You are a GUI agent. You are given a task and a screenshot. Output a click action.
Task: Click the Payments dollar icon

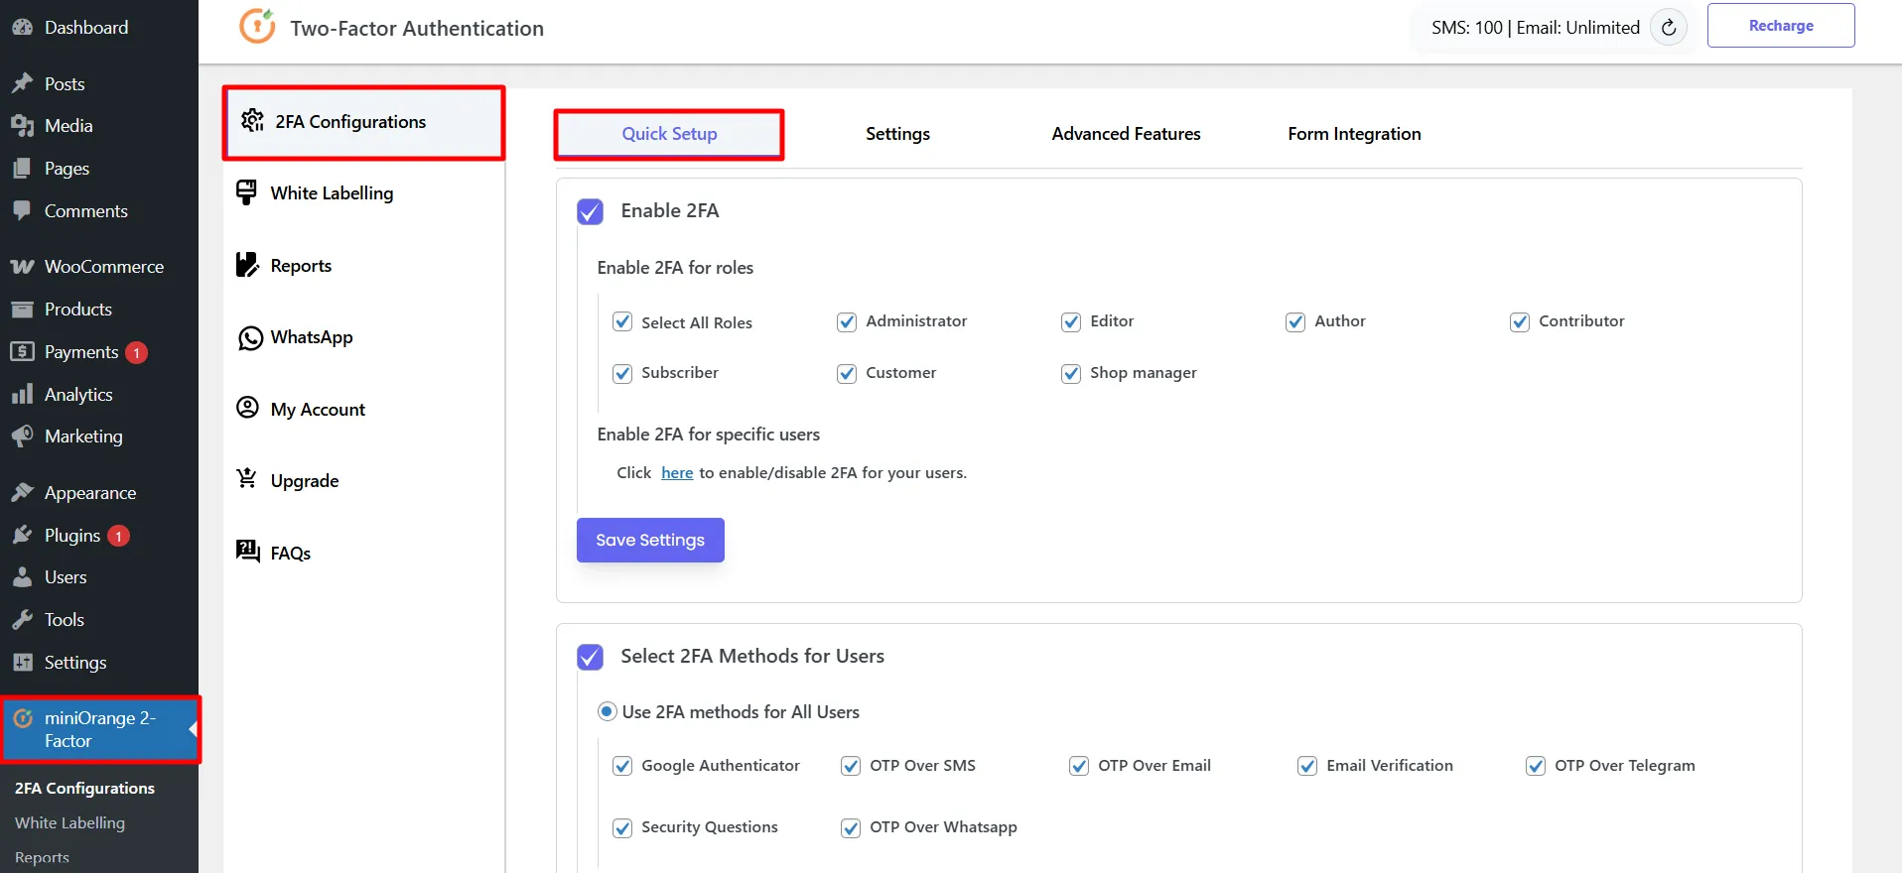point(22,351)
